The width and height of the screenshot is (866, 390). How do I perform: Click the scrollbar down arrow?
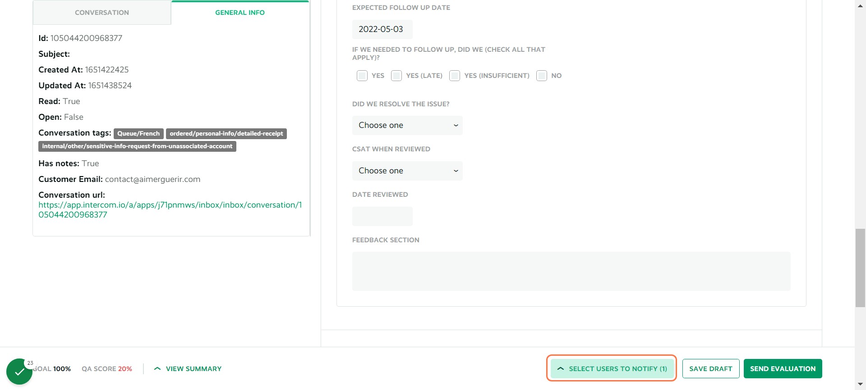click(860, 384)
